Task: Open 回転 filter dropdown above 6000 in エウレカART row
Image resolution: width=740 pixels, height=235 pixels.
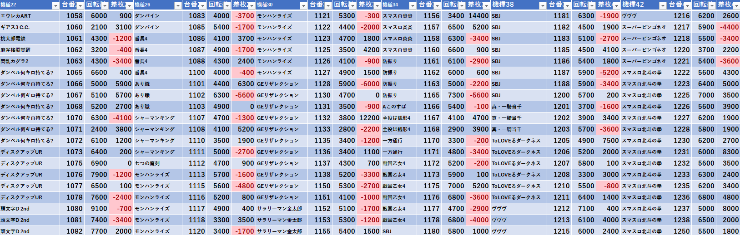Action: click(105, 5)
